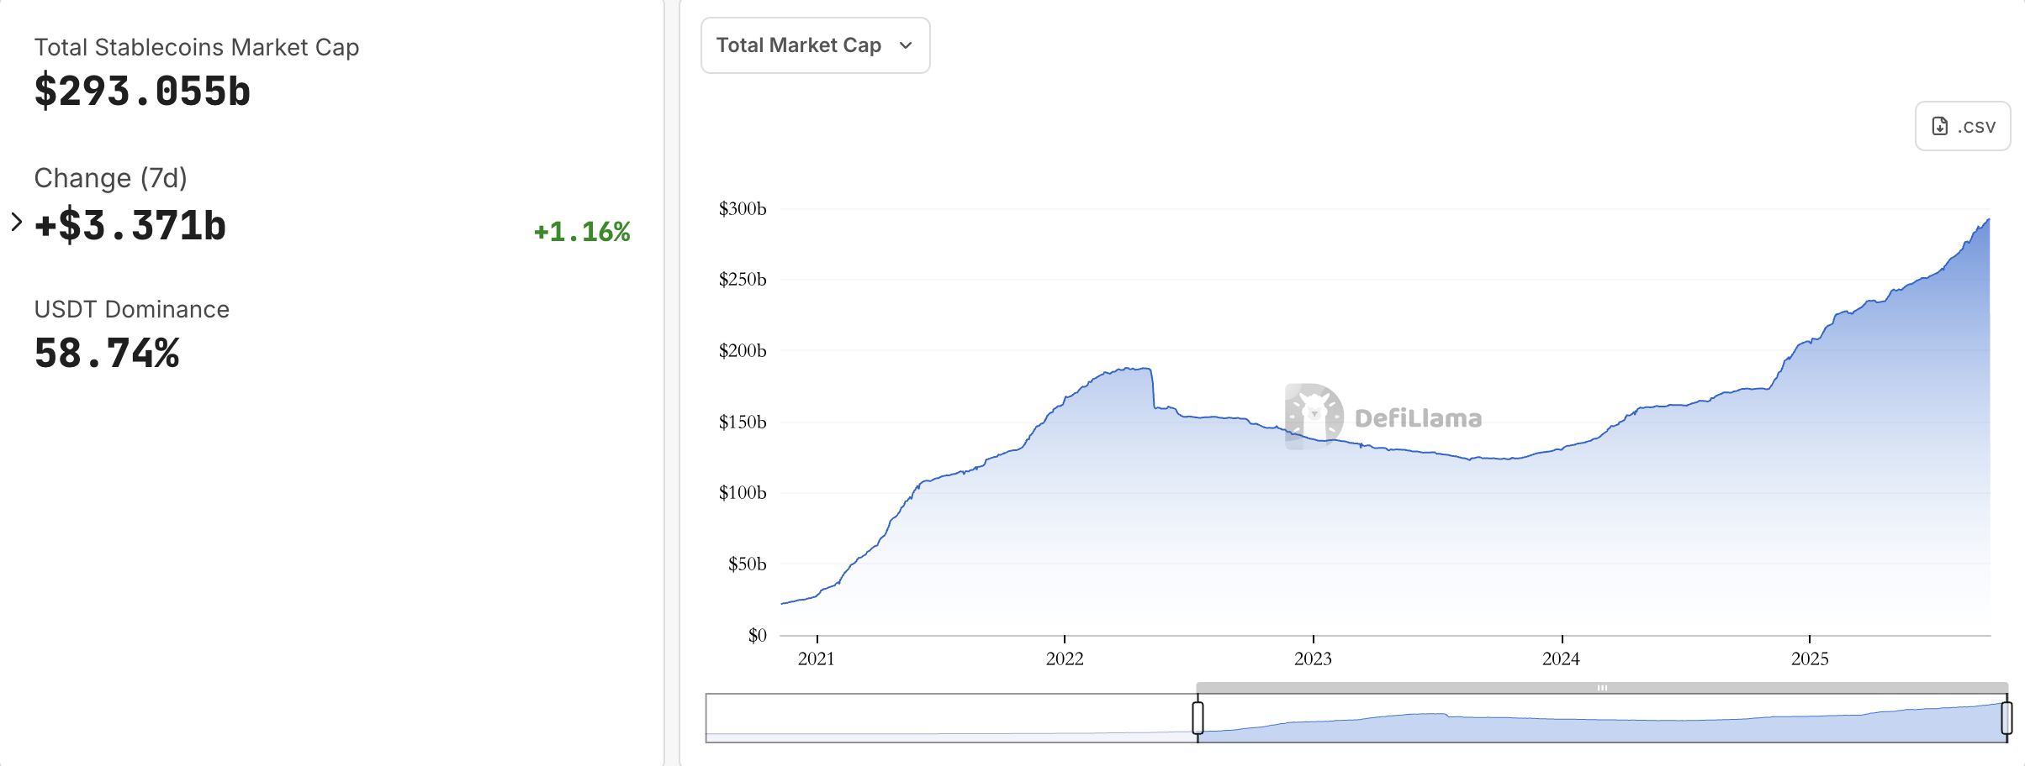Click the gray range bar grip above the slider
This screenshot has height=766, width=2025.
tap(1602, 688)
